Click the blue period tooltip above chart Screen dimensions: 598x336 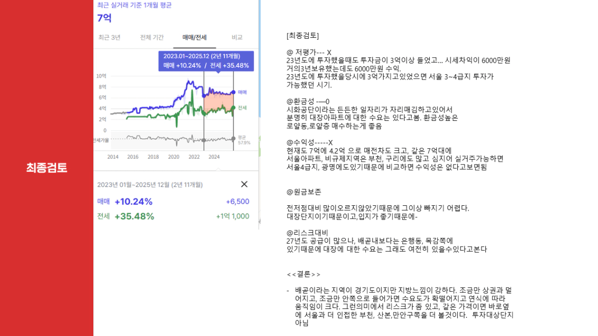click(206, 61)
